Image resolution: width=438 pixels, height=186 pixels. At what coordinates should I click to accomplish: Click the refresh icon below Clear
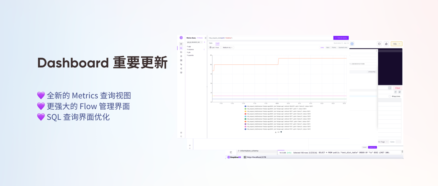click(395, 92)
